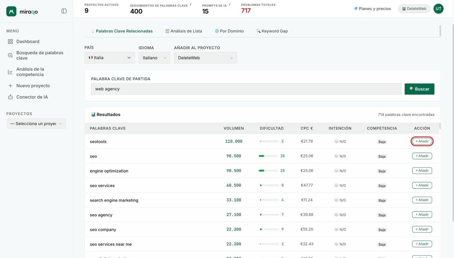Click the DeleteWeb project button in header
Screen dimensions: 454x258
coord(414,9)
